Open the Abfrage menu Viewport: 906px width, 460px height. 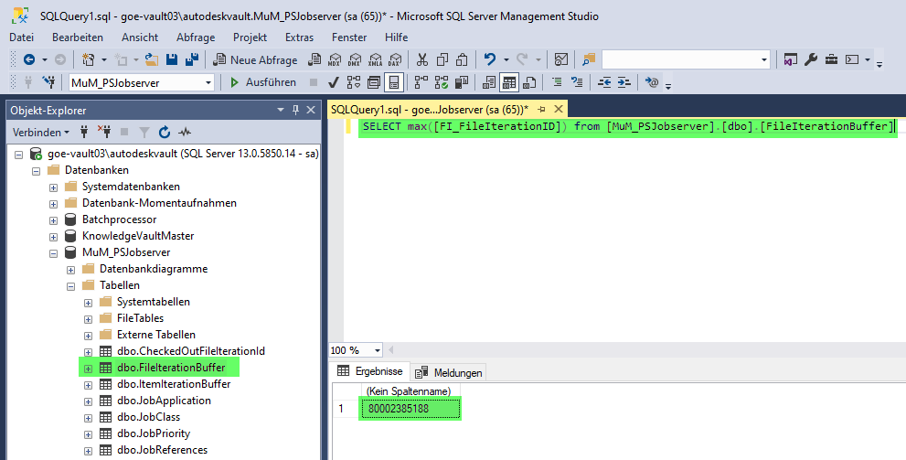click(x=196, y=37)
